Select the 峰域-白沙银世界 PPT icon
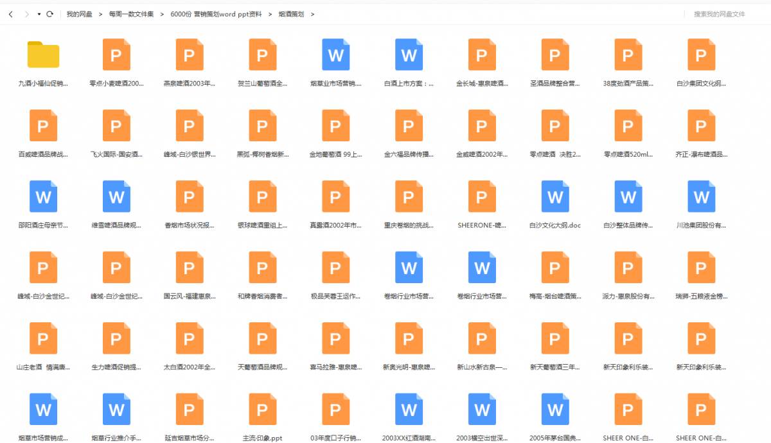Image resolution: width=771 pixels, height=443 pixels. [x=190, y=125]
